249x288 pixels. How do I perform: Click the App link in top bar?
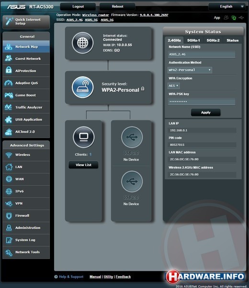coord(217,18)
